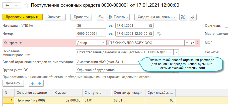Click the Добавить button
The image size is (228, 106).
click(x=13, y=83)
